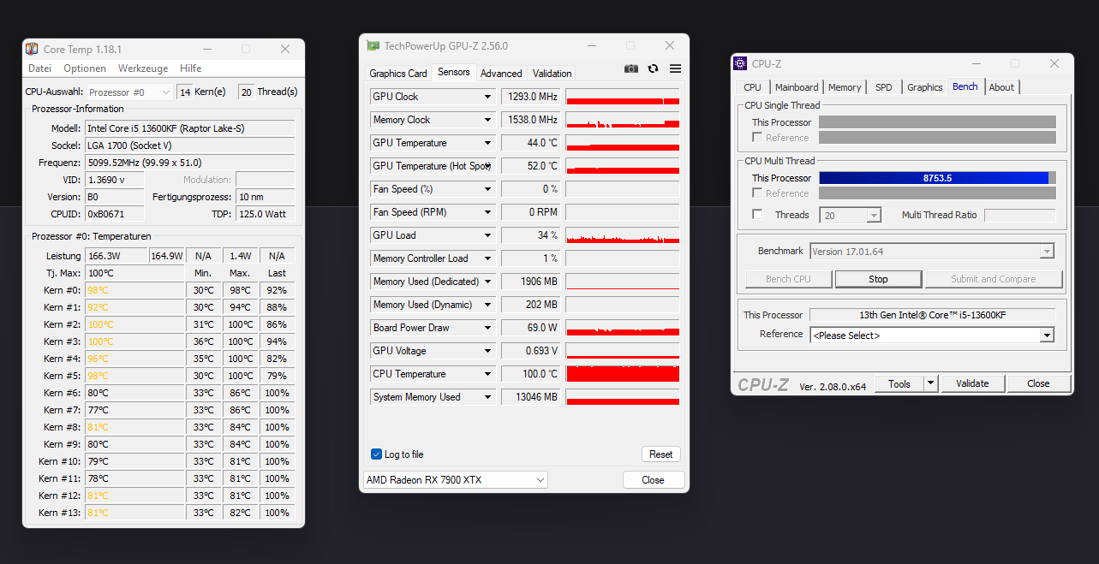Switch to CPU-Z Graphics tab
Screen dimensions: 1099x564
click(x=925, y=87)
